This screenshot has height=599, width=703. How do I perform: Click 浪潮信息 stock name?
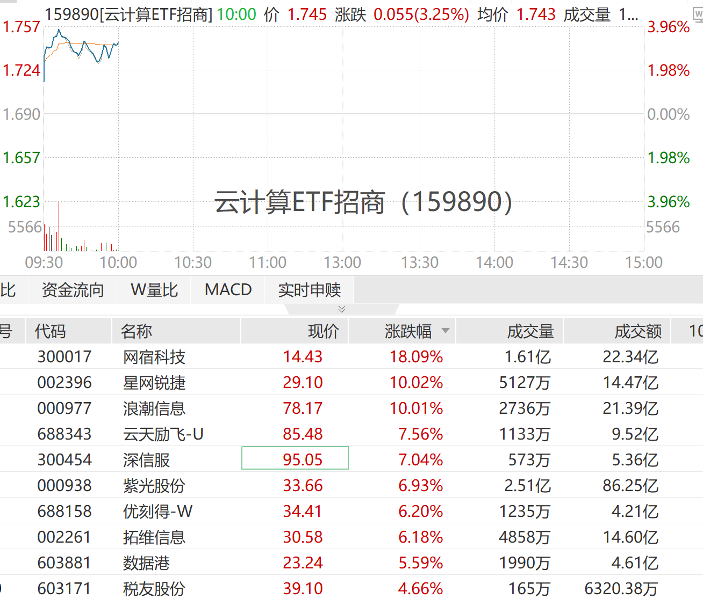point(154,408)
